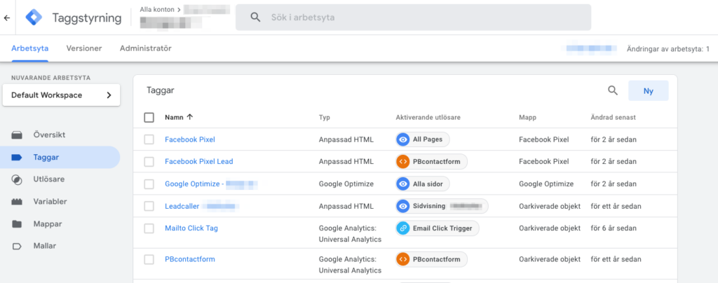Click the Mapp column header
Viewport: 718px width, 283px height.
pos(527,118)
